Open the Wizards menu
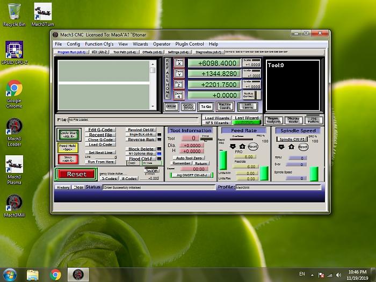The image size is (376, 282). click(x=140, y=44)
